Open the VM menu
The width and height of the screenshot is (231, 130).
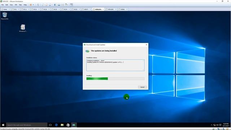[x=16, y=5]
